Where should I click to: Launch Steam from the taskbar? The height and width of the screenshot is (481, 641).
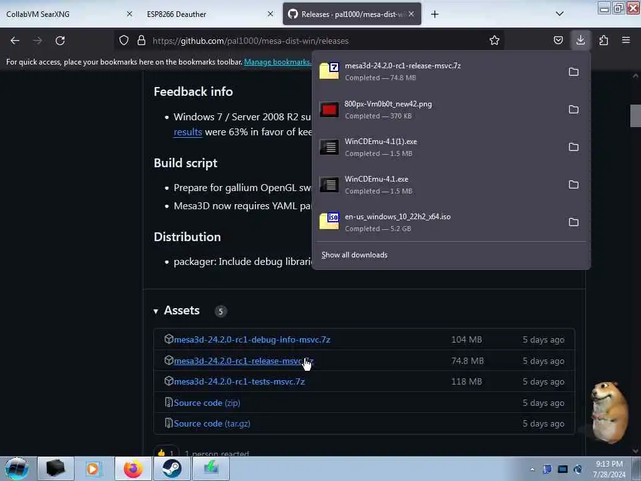click(172, 468)
